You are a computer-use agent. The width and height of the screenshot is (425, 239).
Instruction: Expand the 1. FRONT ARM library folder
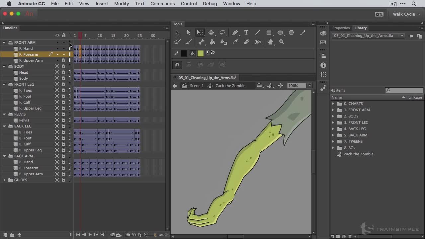pyautogui.click(x=333, y=110)
